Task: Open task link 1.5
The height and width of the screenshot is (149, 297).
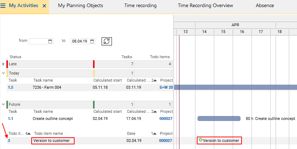Action: coord(11,87)
